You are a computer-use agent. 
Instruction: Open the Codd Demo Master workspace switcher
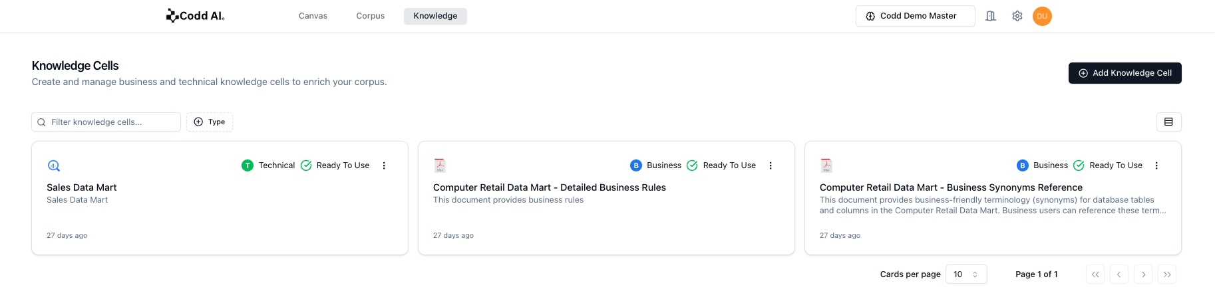click(915, 16)
